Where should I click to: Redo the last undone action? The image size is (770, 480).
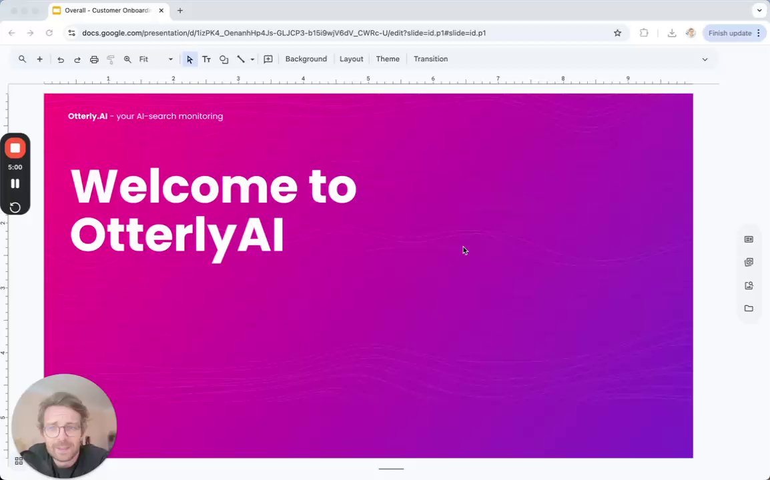coord(77,59)
